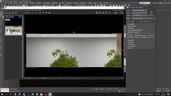Expand the Camera rollout
Image resolution: width=171 pixels, height=96 pixels.
tap(141, 48)
